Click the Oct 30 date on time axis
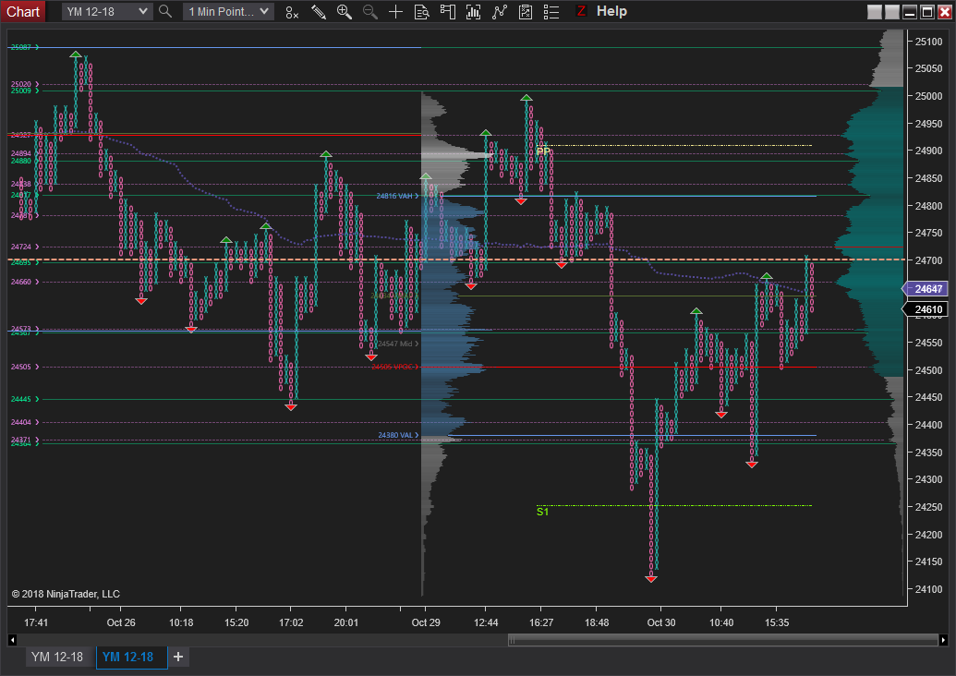The width and height of the screenshot is (956, 676). point(661,622)
